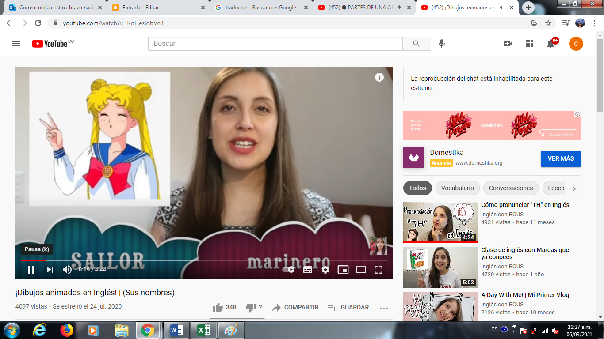Image resolution: width=604 pixels, height=339 pixels.
Task: Open Word from the taskbar
Action: click(x=176, y=330)
